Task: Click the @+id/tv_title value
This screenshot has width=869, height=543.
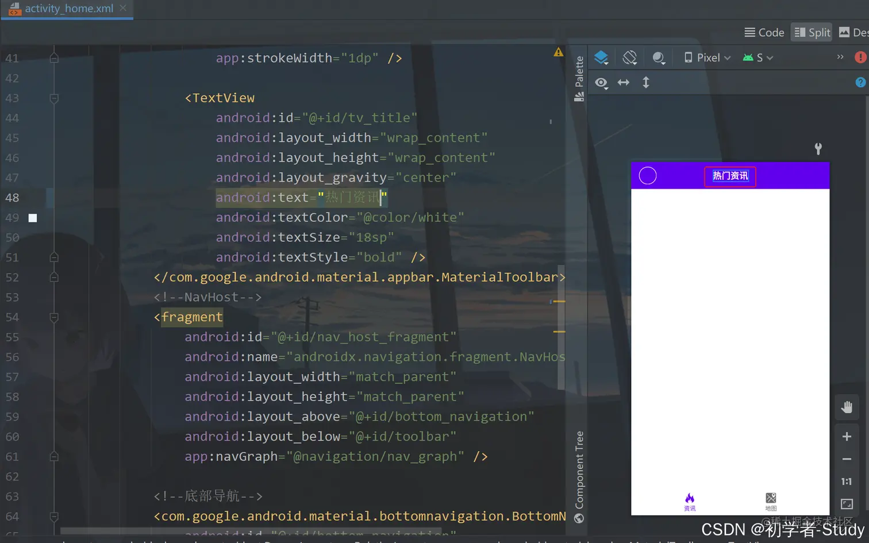Action: tap(359, 118)
